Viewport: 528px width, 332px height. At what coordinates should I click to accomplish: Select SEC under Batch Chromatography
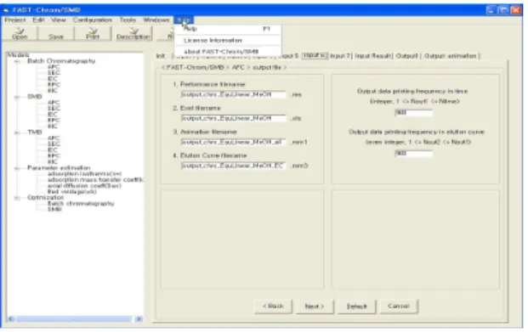54,73
